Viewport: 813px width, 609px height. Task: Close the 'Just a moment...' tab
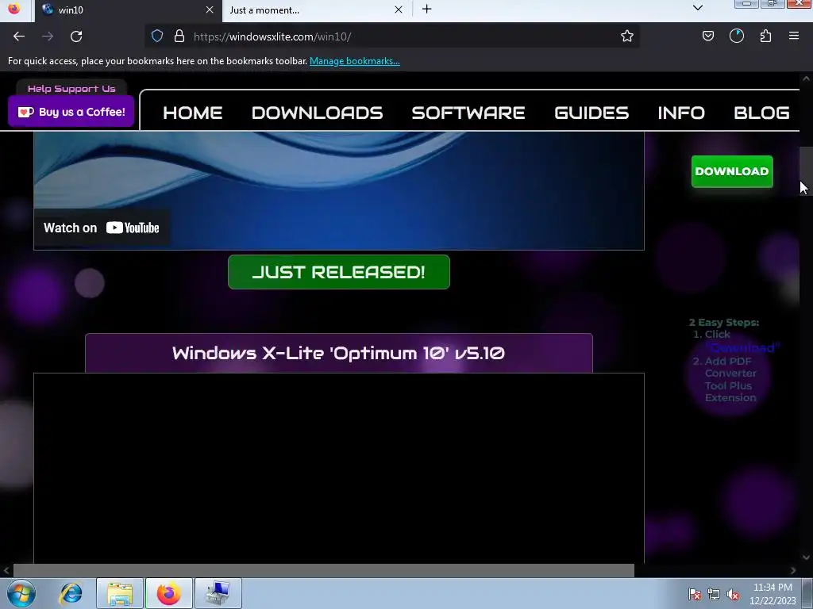coord(399,10)
